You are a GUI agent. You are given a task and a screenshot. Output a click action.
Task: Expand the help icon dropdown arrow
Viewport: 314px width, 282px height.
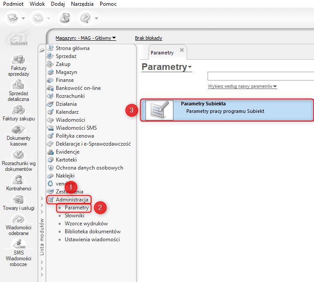[x=96, y=19]
